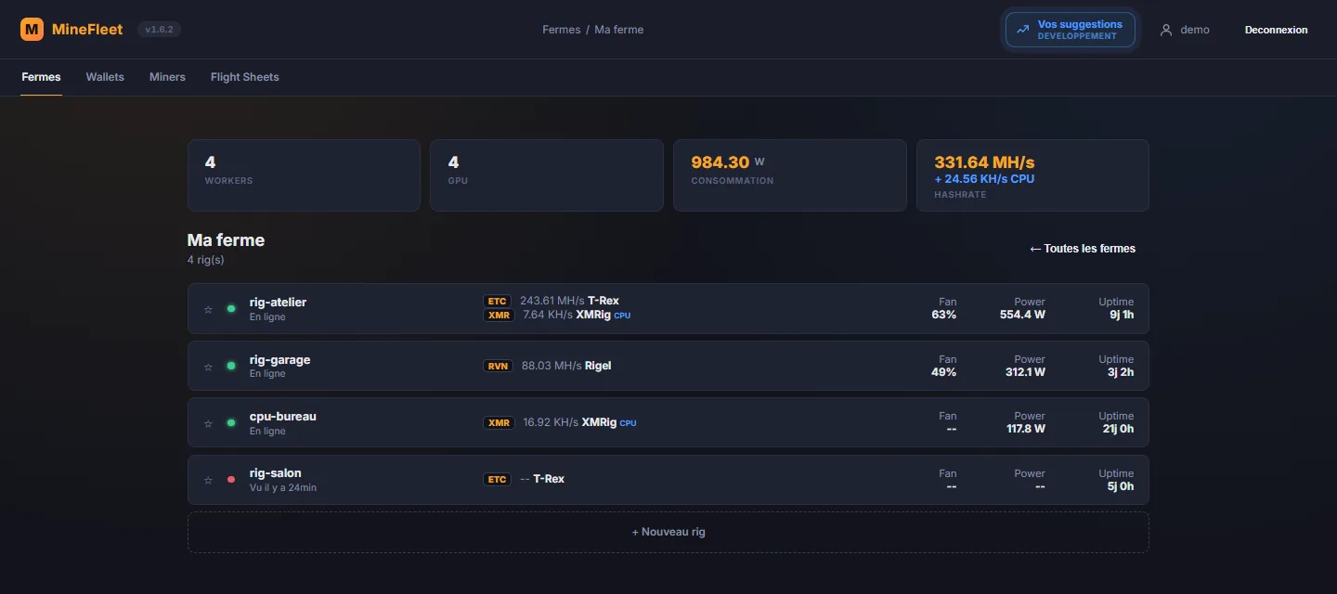Click the ETC coin badge on rig-atelier
The image size is (1337, 594).
point(497,301)
